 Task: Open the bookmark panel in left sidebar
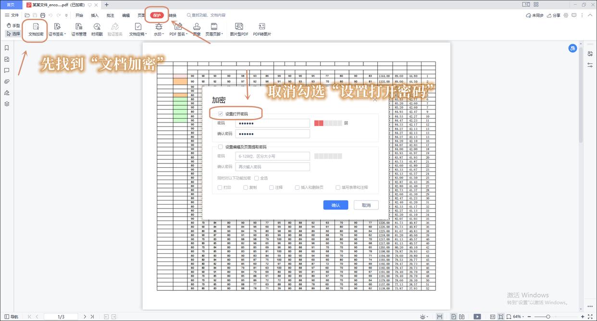pyautogui.click(x=7, y=48)
